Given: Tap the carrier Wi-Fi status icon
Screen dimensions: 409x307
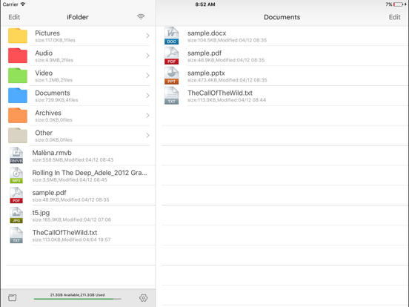Looking at the screenshot, I should [23, 4].
